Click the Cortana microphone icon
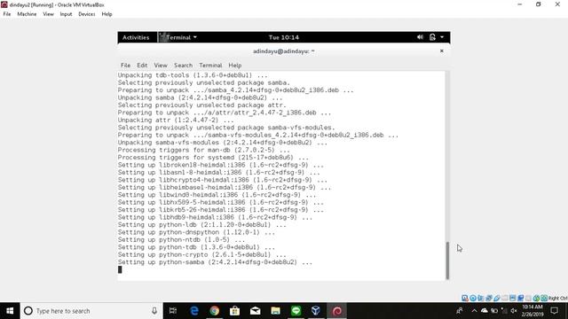The width and height of the screenshot is (568, 319). point(154,311)
